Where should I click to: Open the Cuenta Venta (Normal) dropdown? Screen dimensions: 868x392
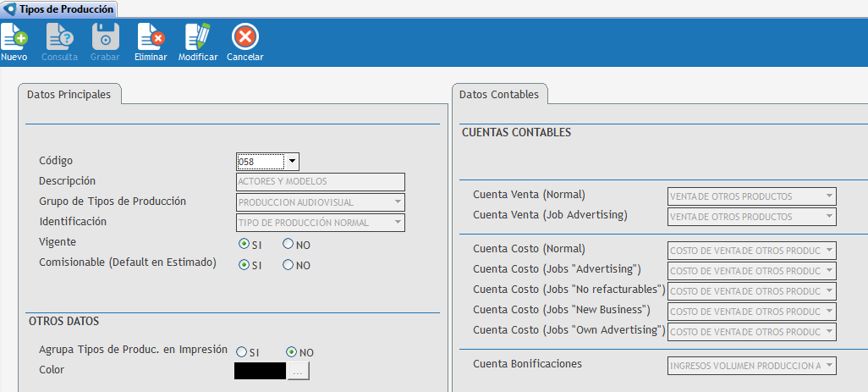coord(829,196)
